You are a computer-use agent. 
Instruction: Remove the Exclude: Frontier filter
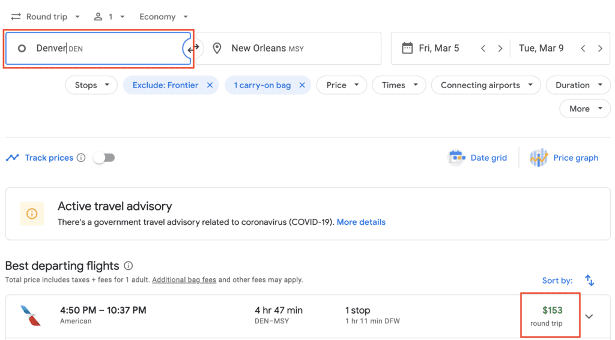tap(210, 85)
